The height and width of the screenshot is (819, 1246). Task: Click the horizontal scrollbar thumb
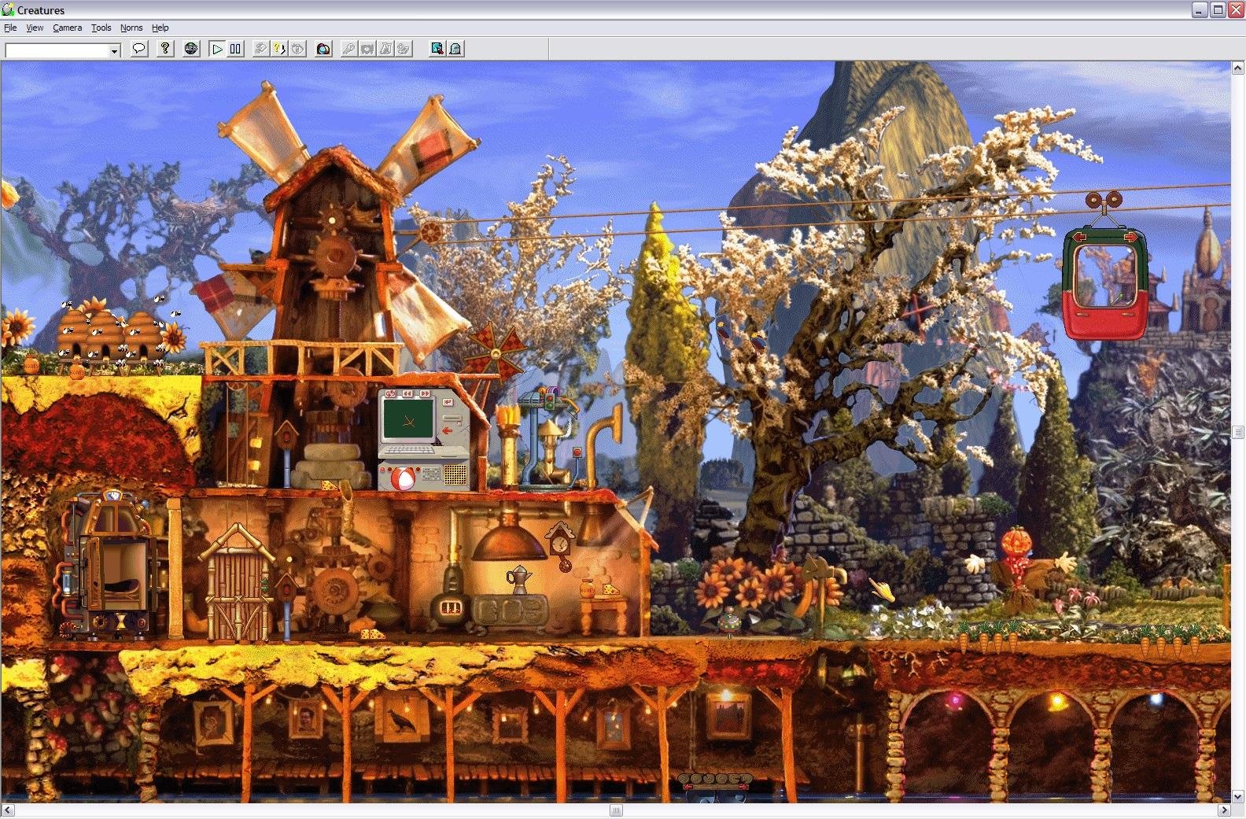click(616, 810)
